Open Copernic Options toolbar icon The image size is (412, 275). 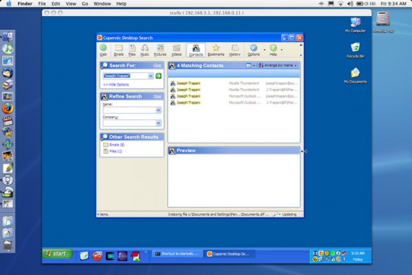click(254, 50)
